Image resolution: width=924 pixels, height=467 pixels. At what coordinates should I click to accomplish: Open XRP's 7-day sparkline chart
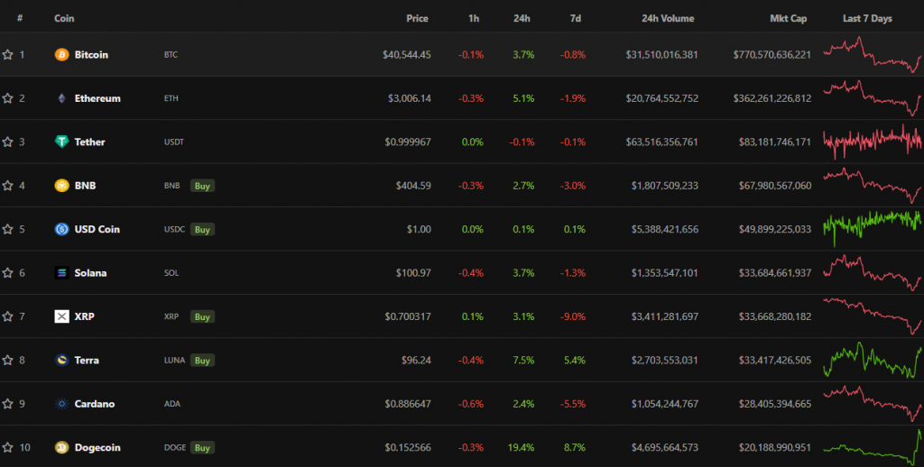pyautogui.click(x=873, y=316)
